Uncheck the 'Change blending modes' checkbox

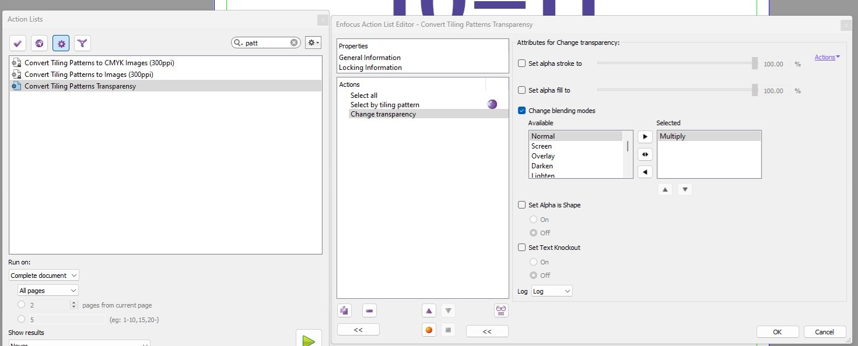coord(522,111)
